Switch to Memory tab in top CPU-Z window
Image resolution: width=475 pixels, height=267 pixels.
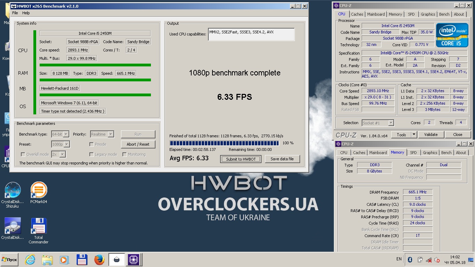point(395,14)
